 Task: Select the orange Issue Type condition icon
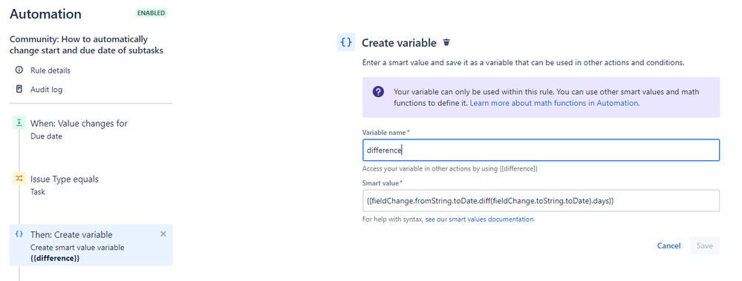(x=19, y=179)
